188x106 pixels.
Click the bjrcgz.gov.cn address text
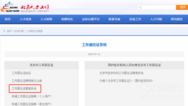click(28, 11)
